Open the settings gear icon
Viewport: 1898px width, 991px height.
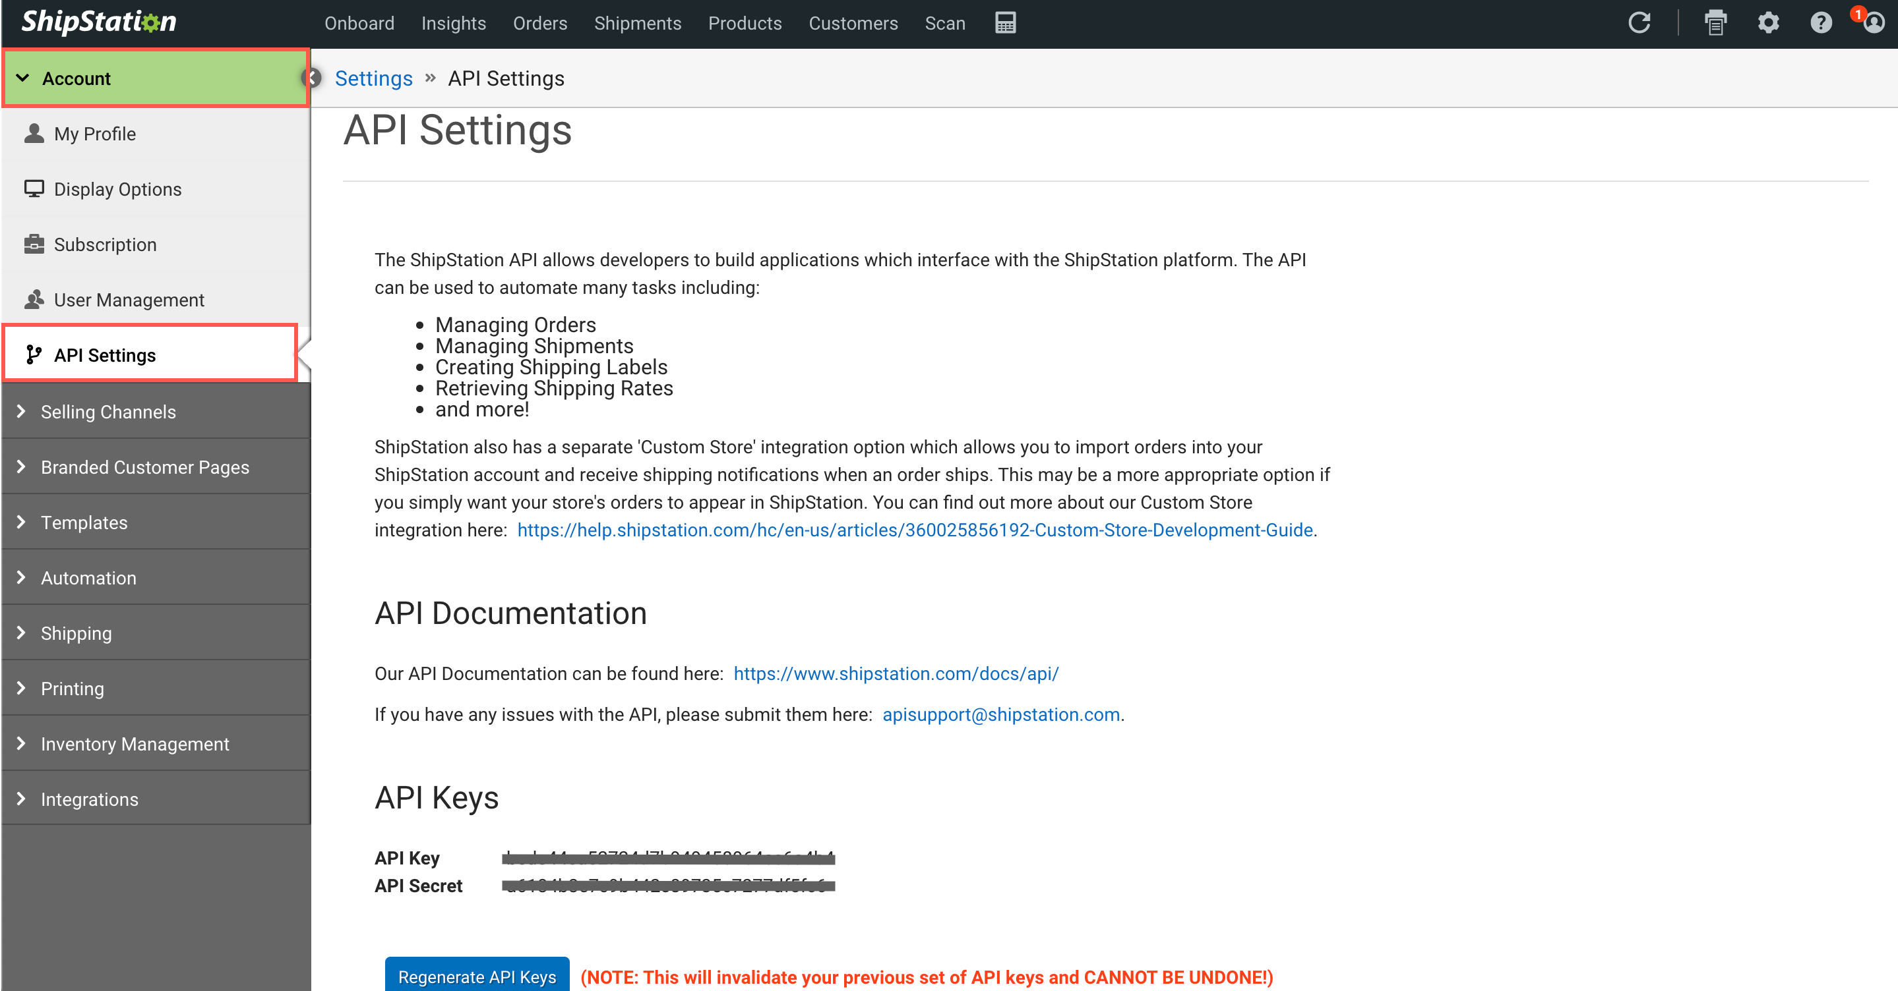[x=1768, y=23]
